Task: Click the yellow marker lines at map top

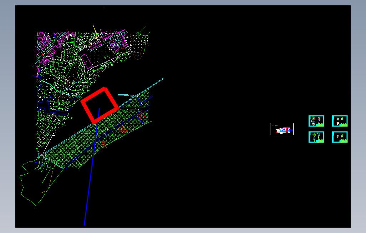Action: 95,31
